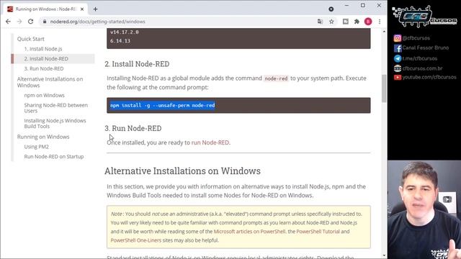The image size is (461, 259).
Task: Open Using PM2 sidebar item
Action: click(x=37, y=147)
